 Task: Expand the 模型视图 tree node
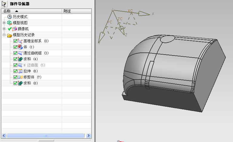click(4, 23)
